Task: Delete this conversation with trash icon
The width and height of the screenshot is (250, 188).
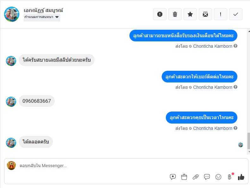Action: tap(175, 14)
